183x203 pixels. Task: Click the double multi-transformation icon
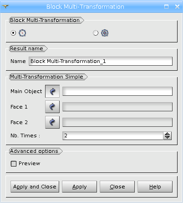click(105, 33)
